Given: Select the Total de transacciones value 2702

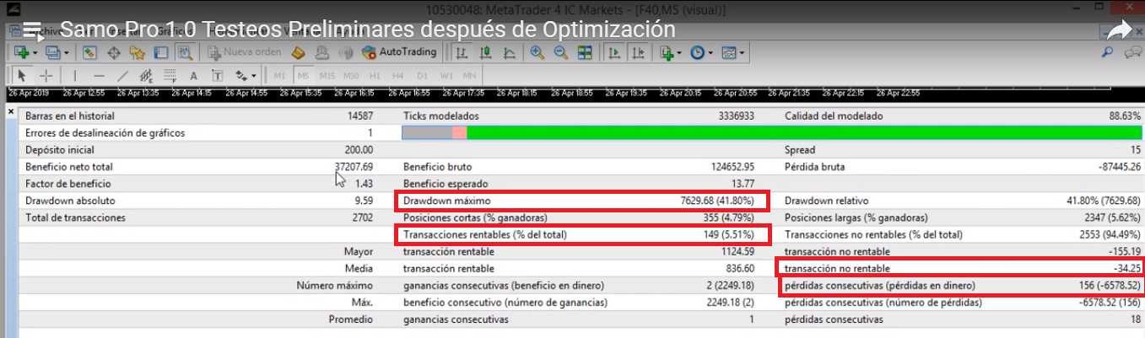Looking at the screenshot, I should pos(363,217).
